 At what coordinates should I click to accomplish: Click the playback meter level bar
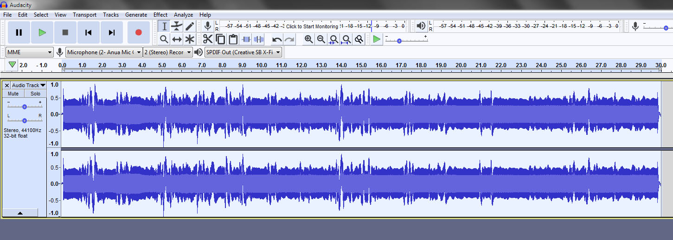click(x=527, y=26)
